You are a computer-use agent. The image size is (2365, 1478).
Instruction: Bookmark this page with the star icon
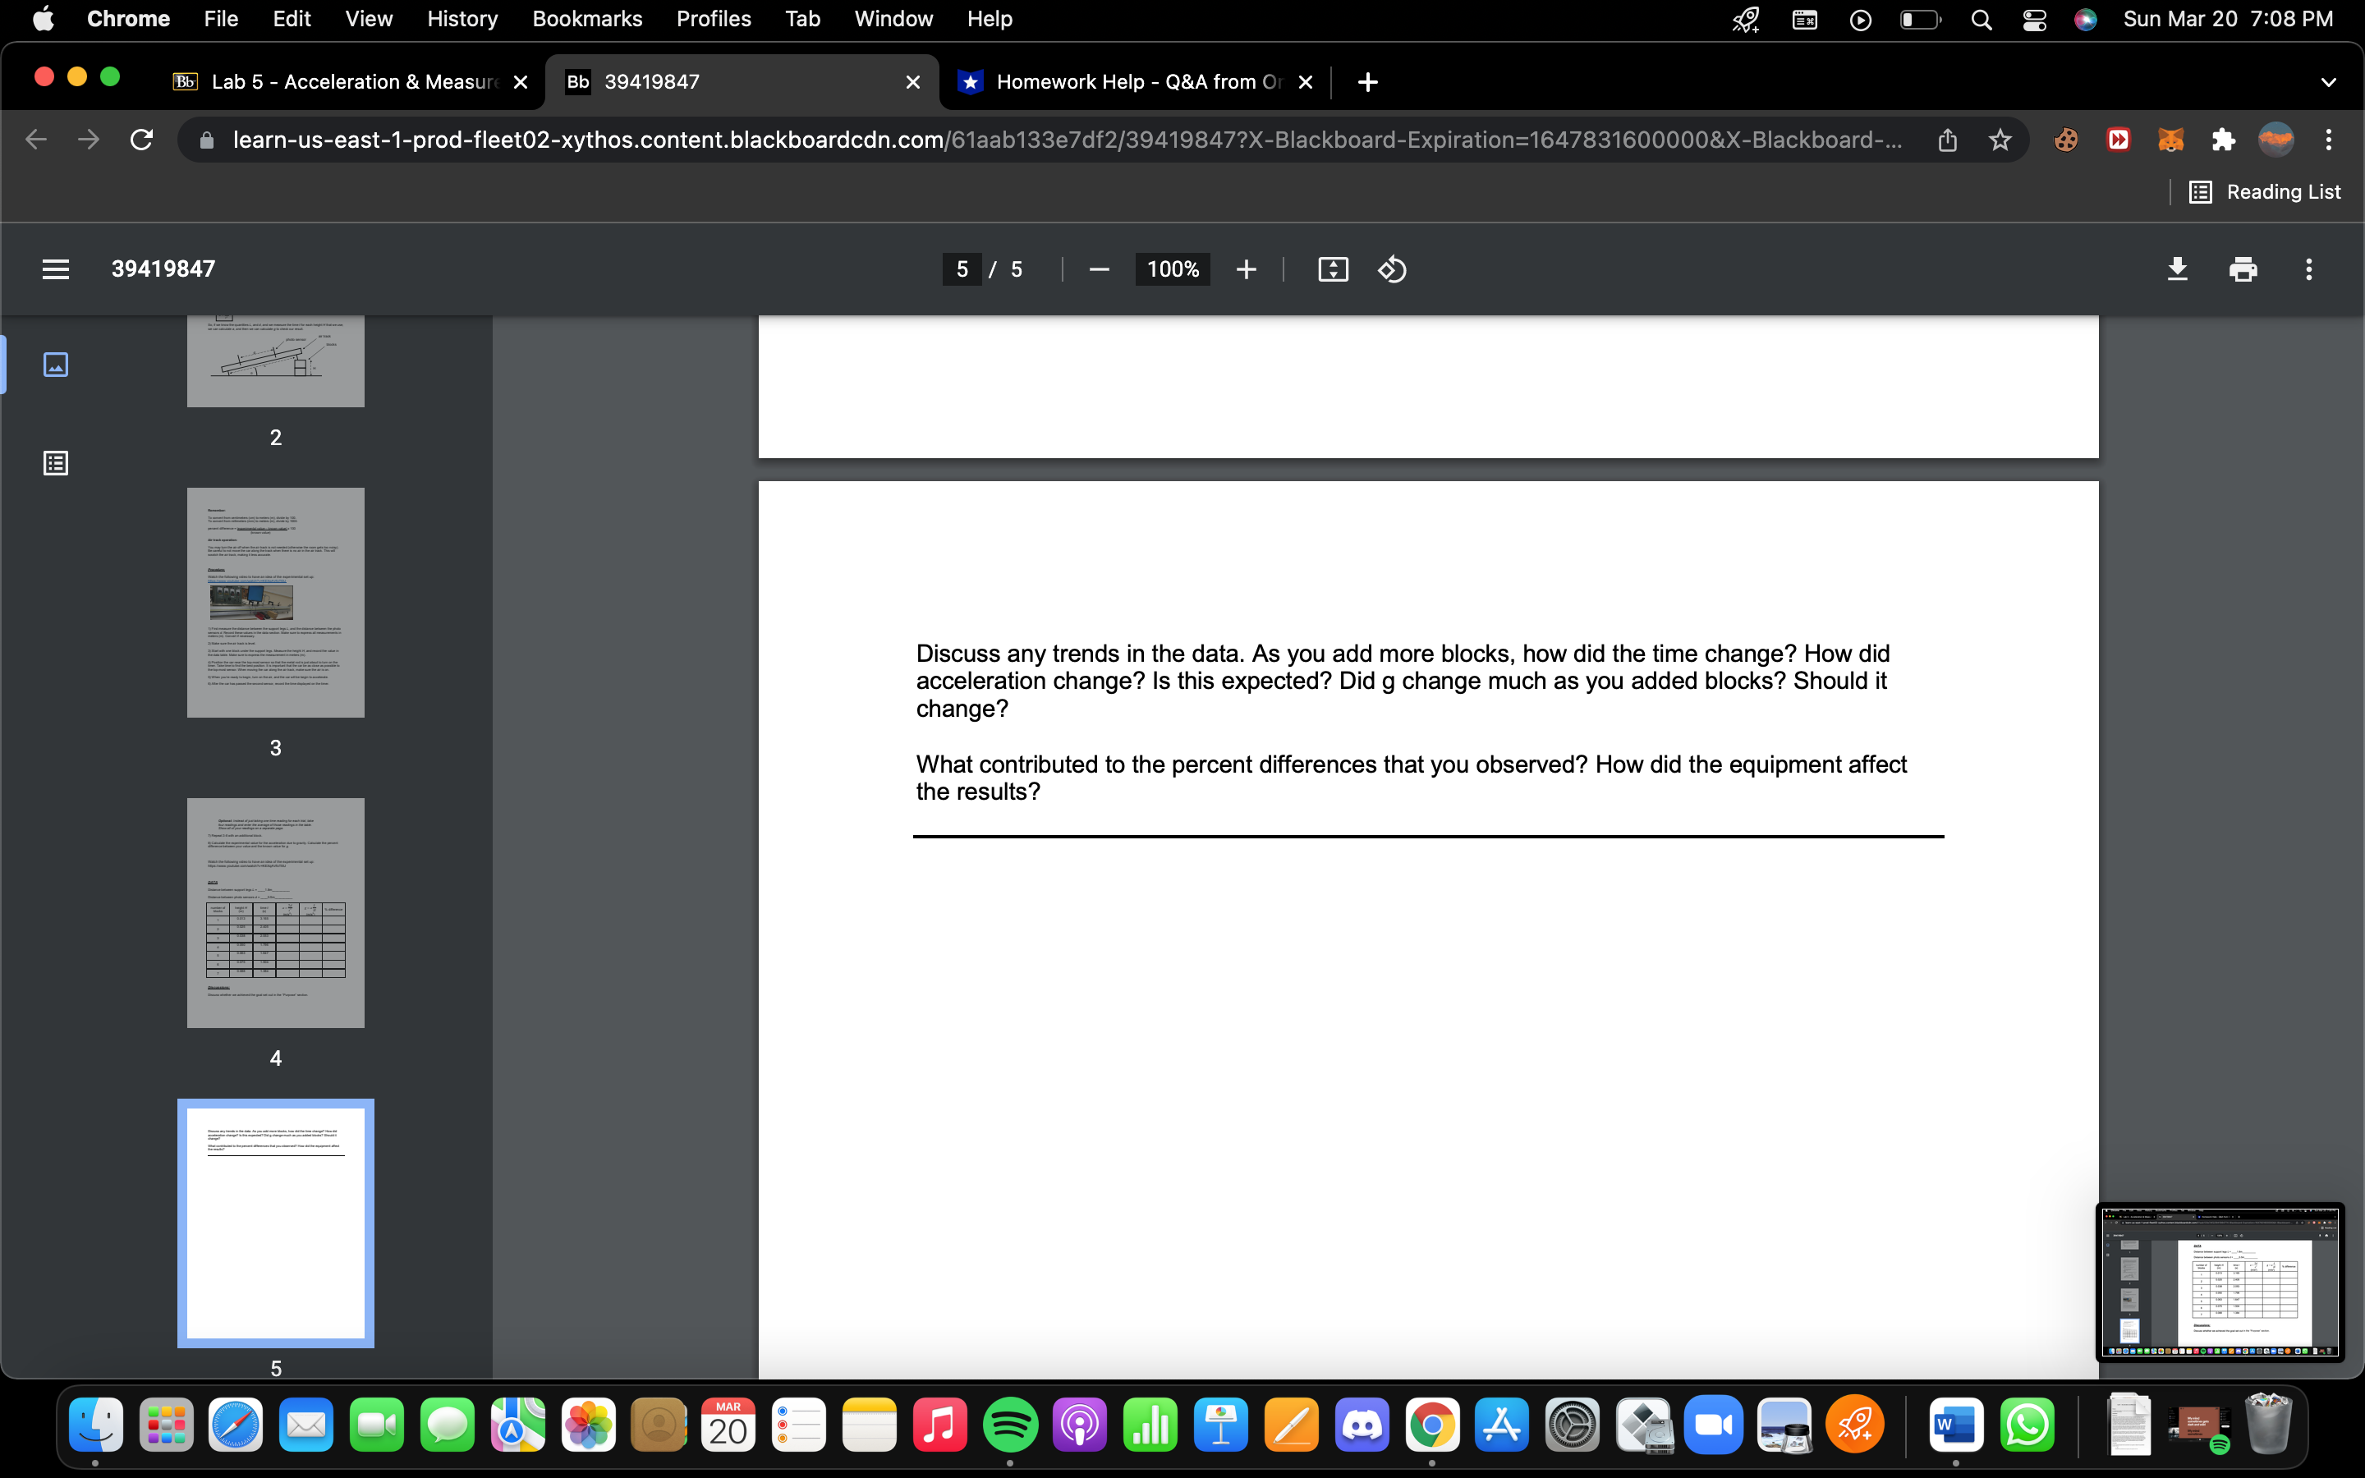point(2000,140)
